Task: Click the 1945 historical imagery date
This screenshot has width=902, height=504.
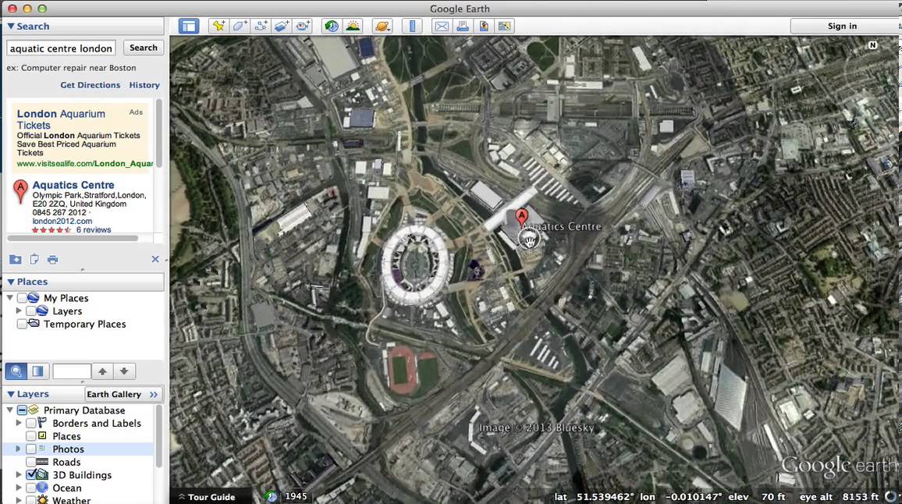Action: tap(296, 496)
